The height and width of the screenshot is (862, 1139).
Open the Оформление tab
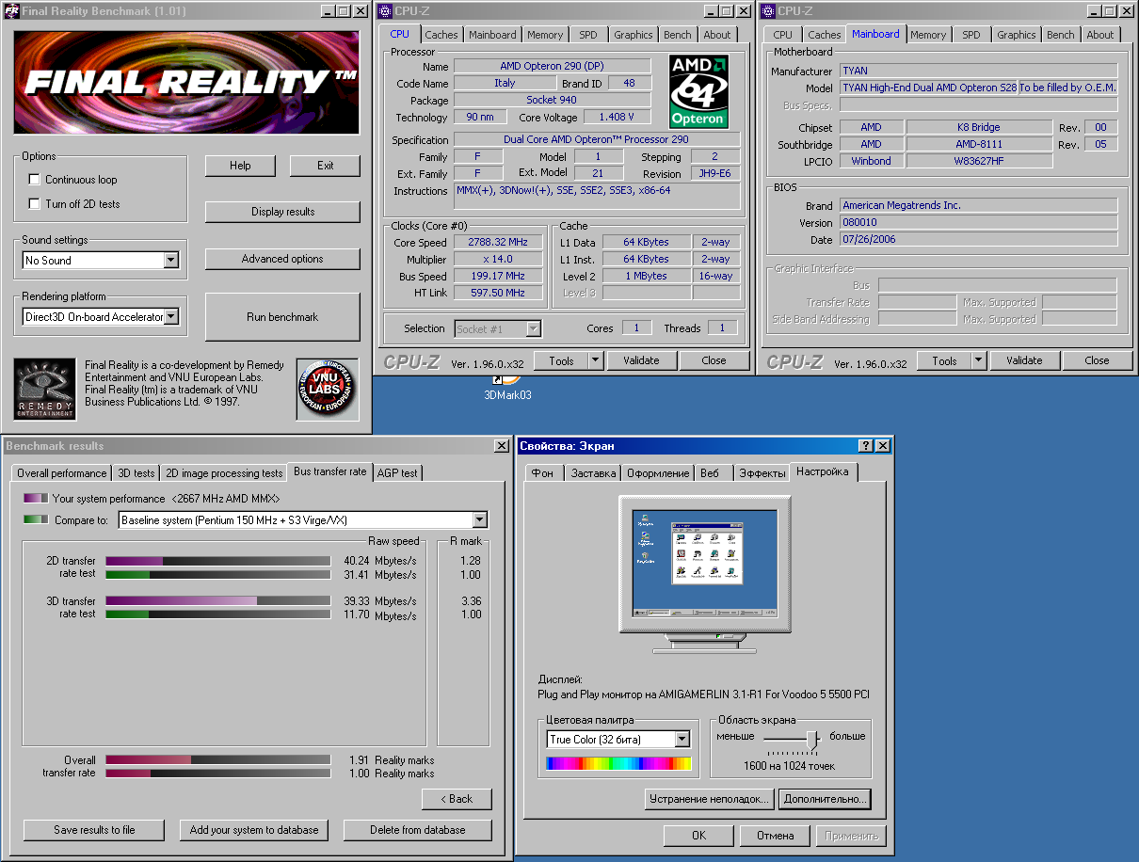tap(659, 473)
